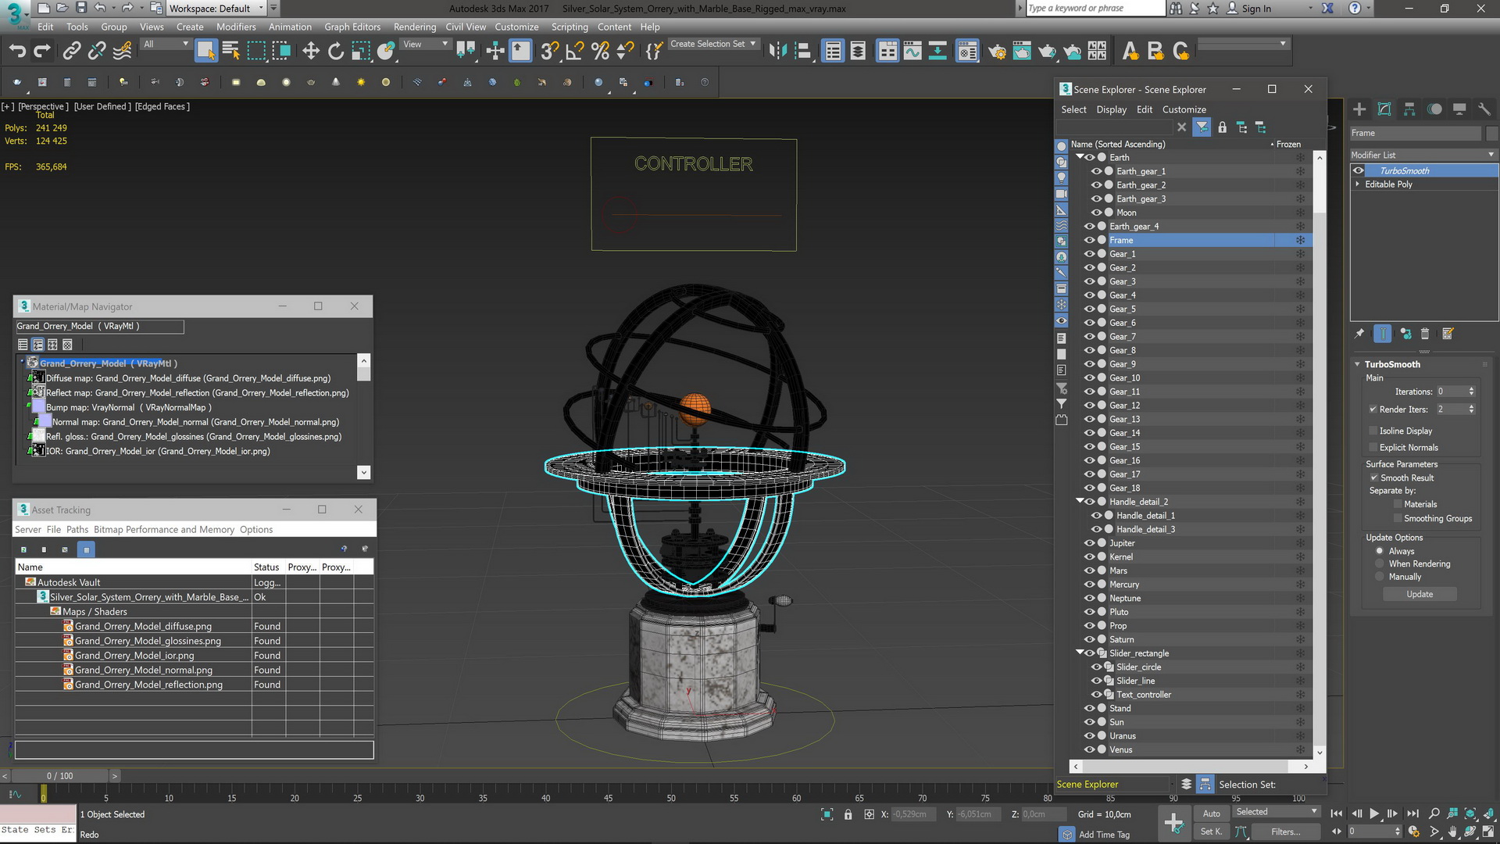Toggle visibility eye of Jupiter object
This screenshot has height=844, width=1500.
click(x=1089, y=543)
